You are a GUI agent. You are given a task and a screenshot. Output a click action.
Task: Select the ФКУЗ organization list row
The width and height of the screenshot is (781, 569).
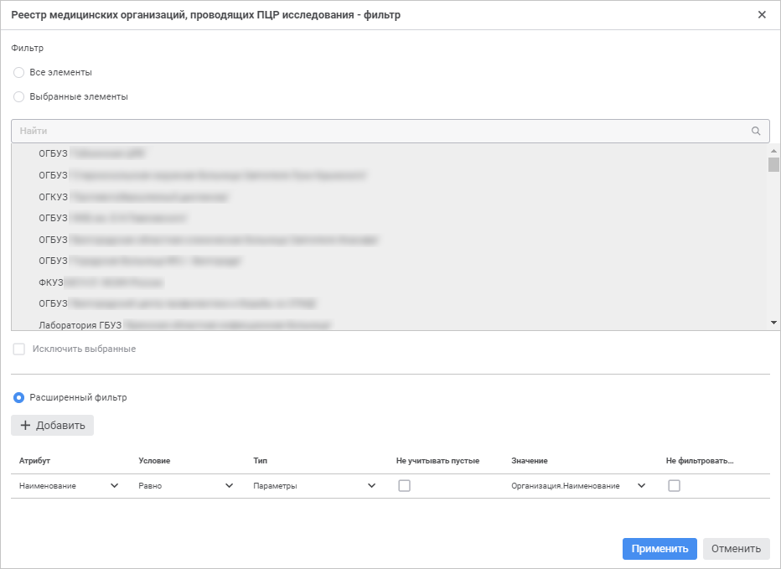tap(101, 282)
